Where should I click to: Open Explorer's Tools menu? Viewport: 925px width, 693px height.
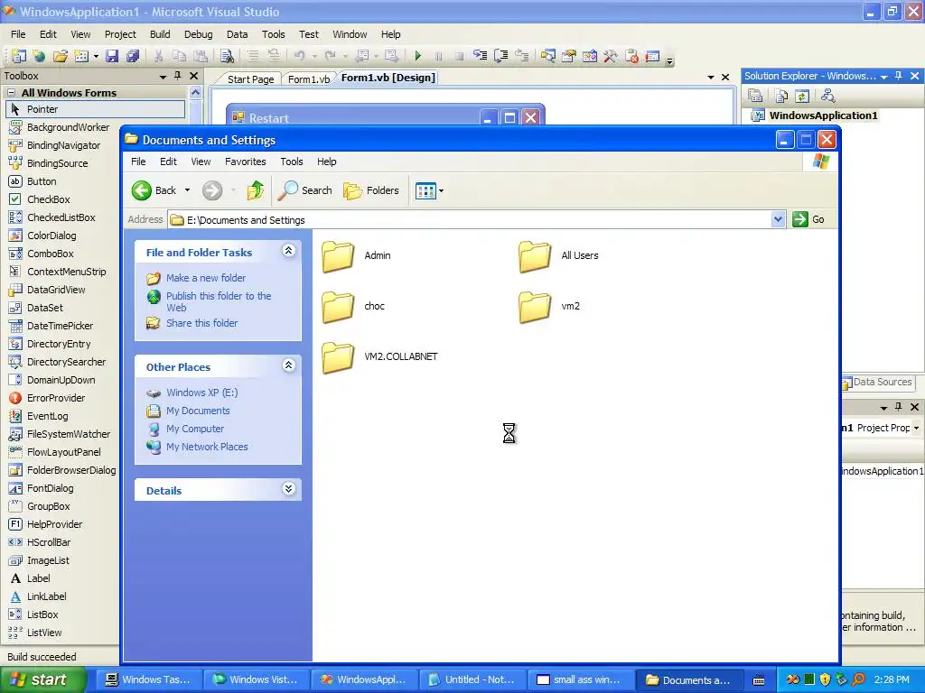(x=292, y=162)
